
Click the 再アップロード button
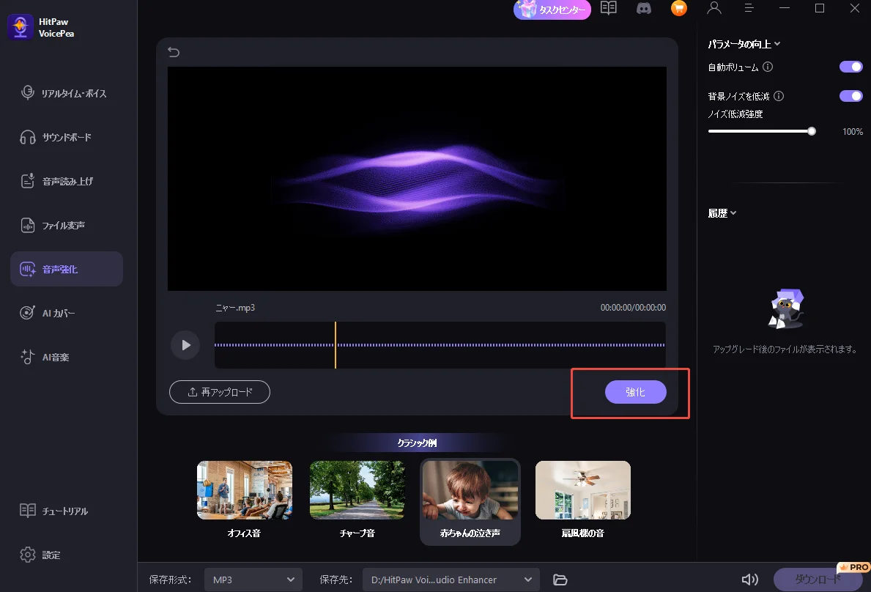(220, 392)
